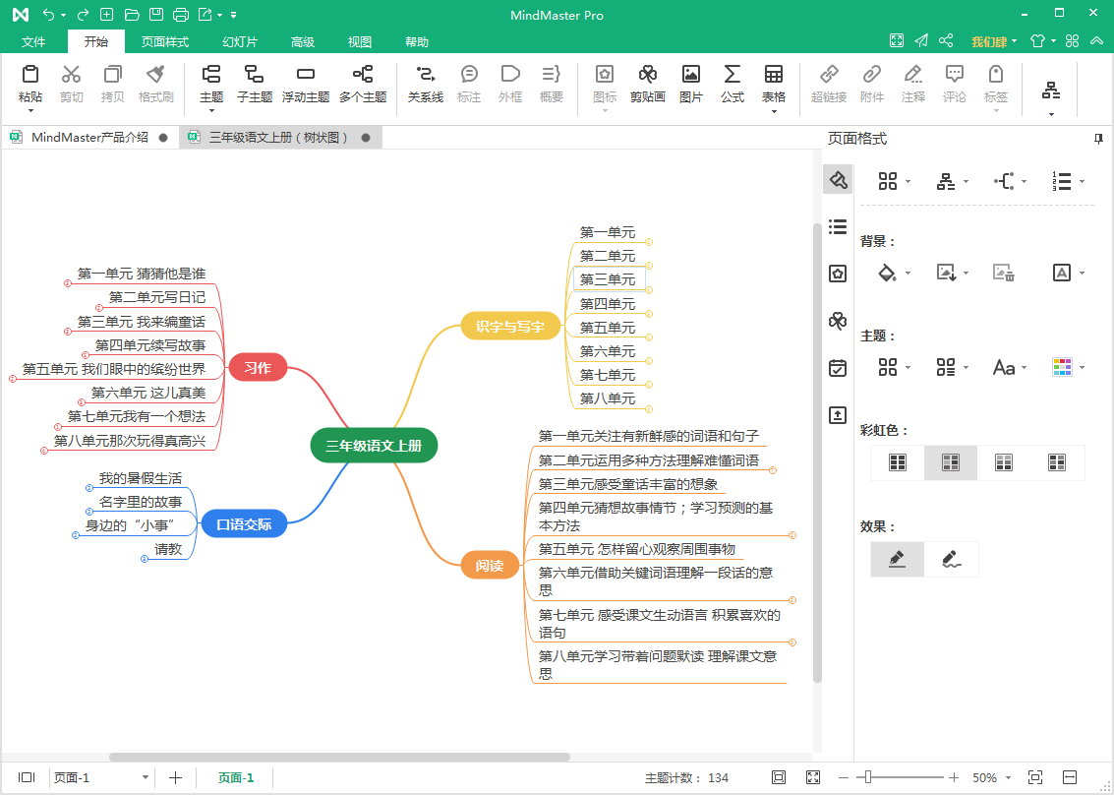Click the 标注 callout icon
Viewport: 1114px width, 795px height.
pyautogui.click(x=469, y=75)
